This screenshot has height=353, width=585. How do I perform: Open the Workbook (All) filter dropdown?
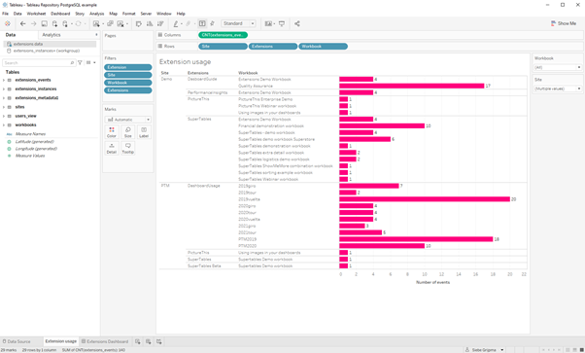pyautogui.click(x=558, y=68)
